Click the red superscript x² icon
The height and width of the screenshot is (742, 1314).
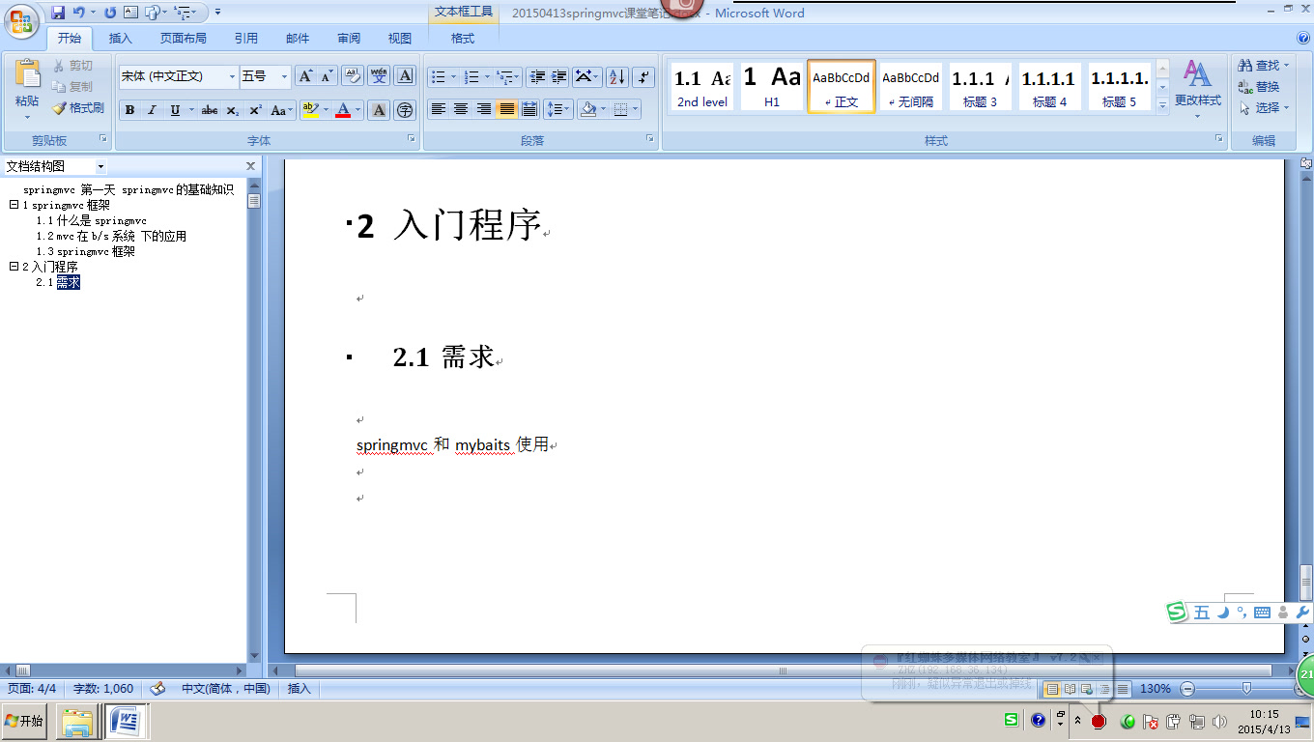[x=254, y=110]
